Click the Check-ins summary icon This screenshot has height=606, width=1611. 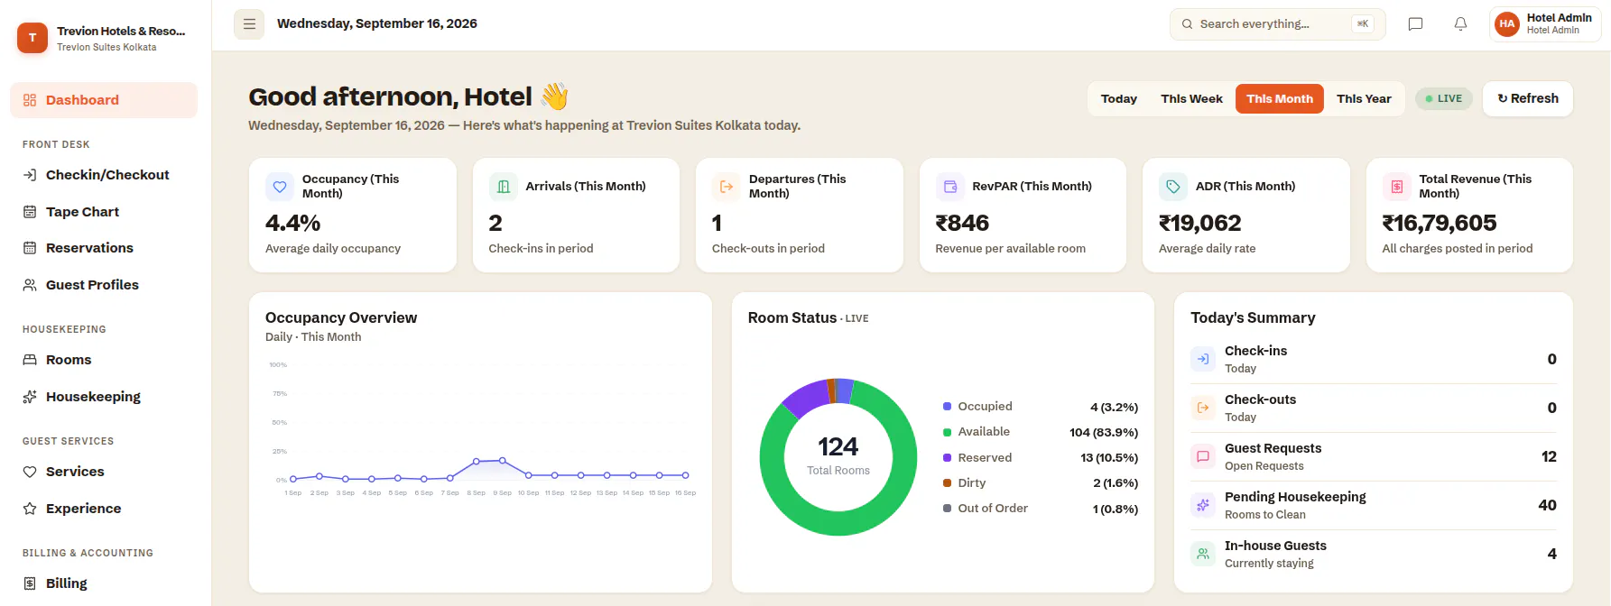(1203, 359)
